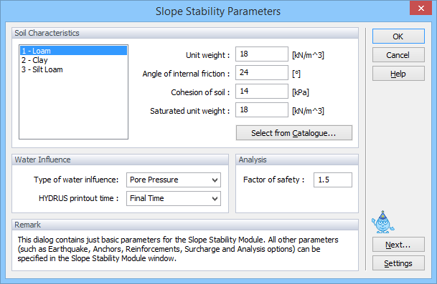
Task: Click the Cancel button
Action: click(398, 55)
